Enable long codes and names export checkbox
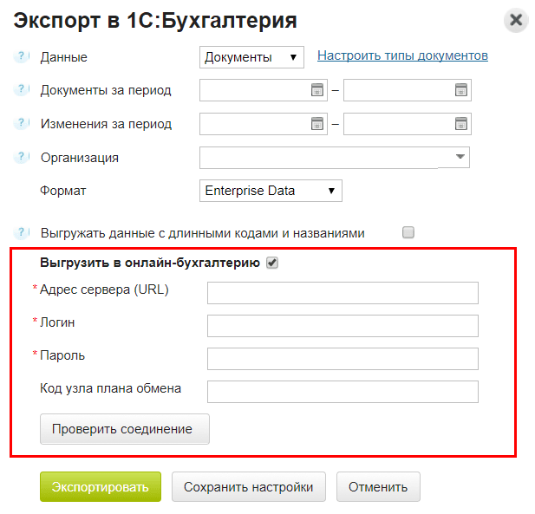Image resolution: width=535 pixels, height=514 pixels. point(408,232)
